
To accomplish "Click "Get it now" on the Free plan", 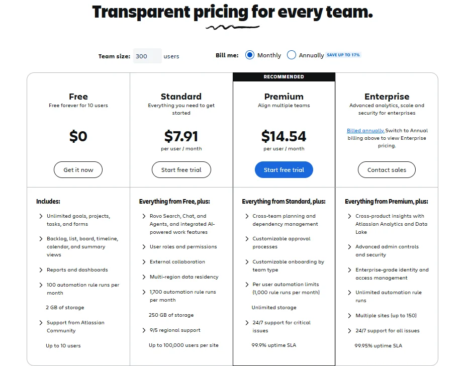I will click(78, 169).
